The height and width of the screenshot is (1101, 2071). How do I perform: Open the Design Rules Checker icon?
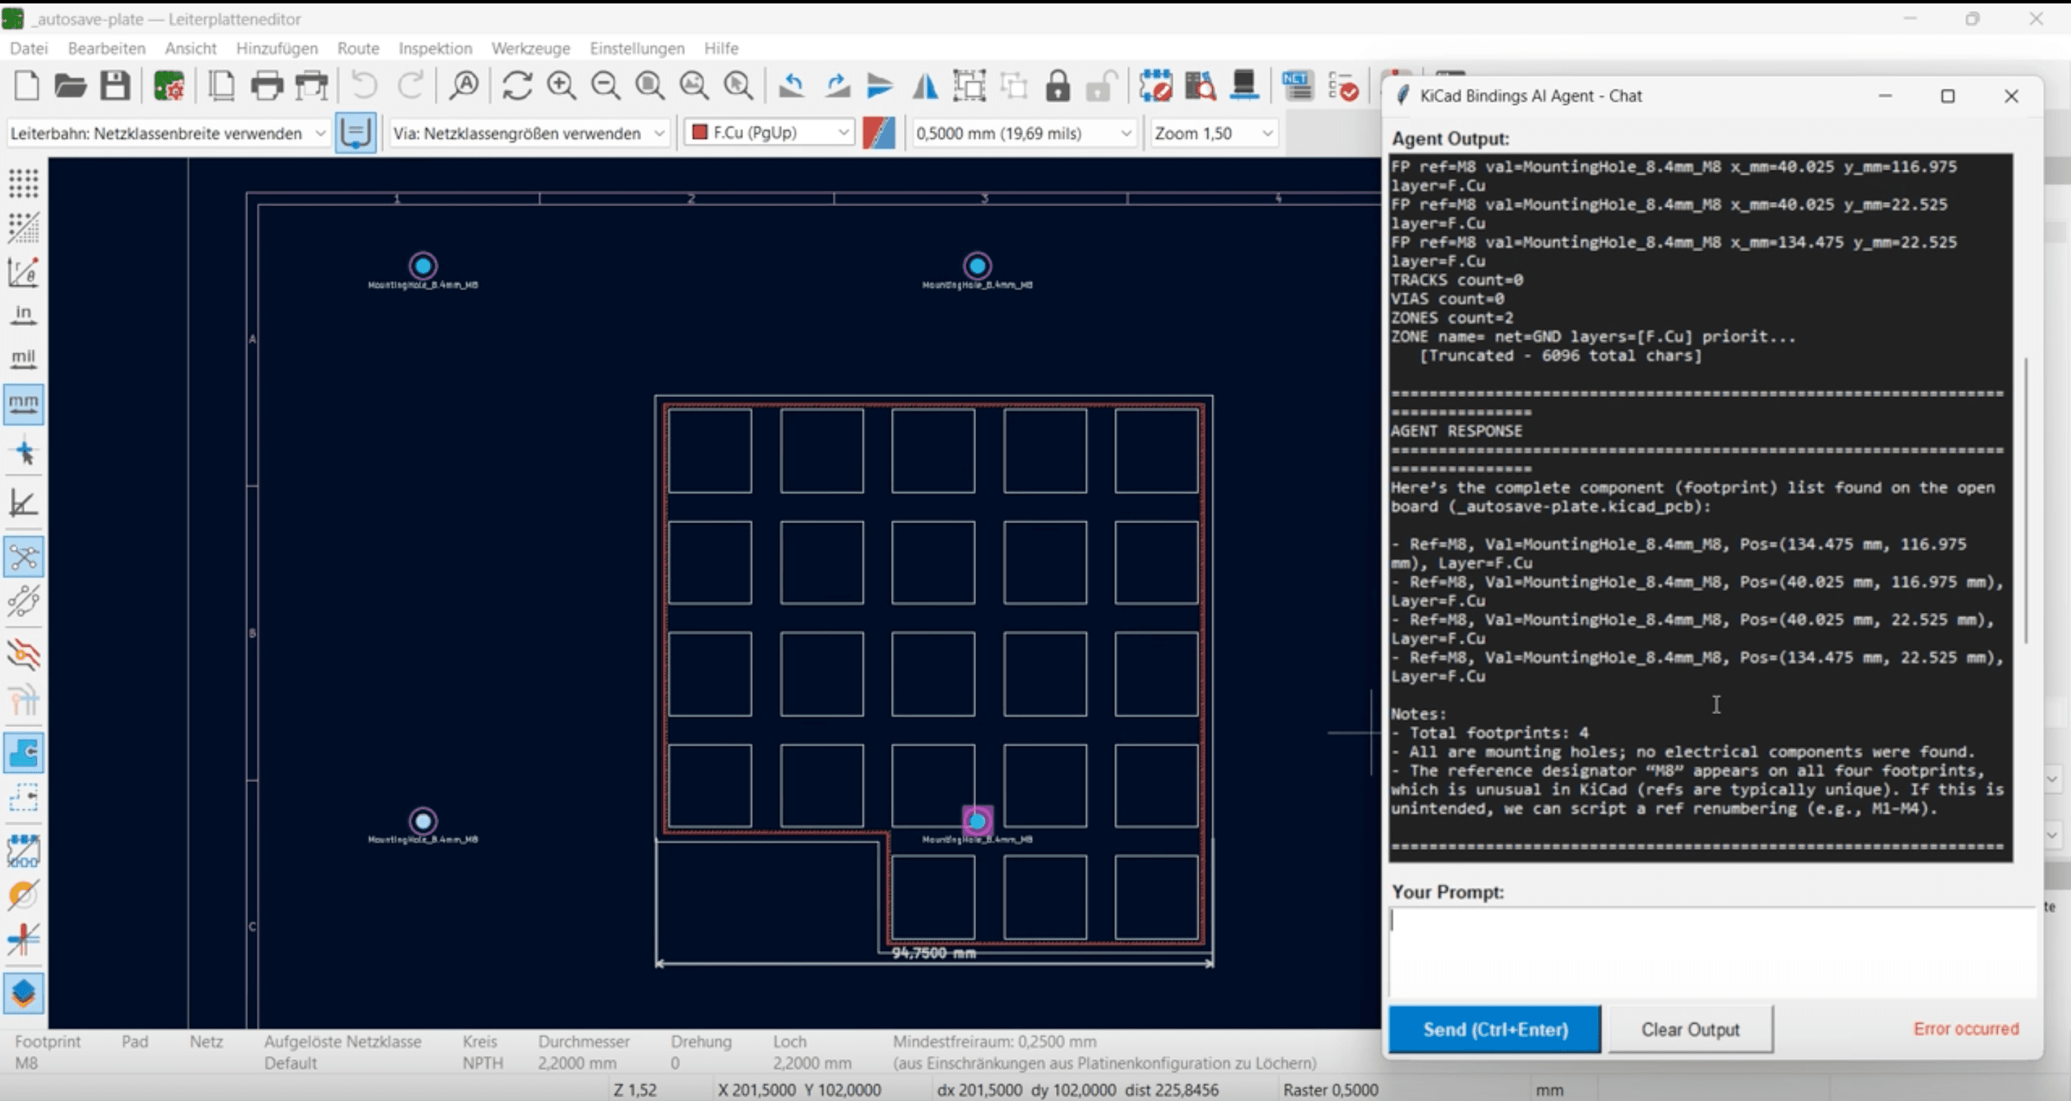coord(1342,85)
